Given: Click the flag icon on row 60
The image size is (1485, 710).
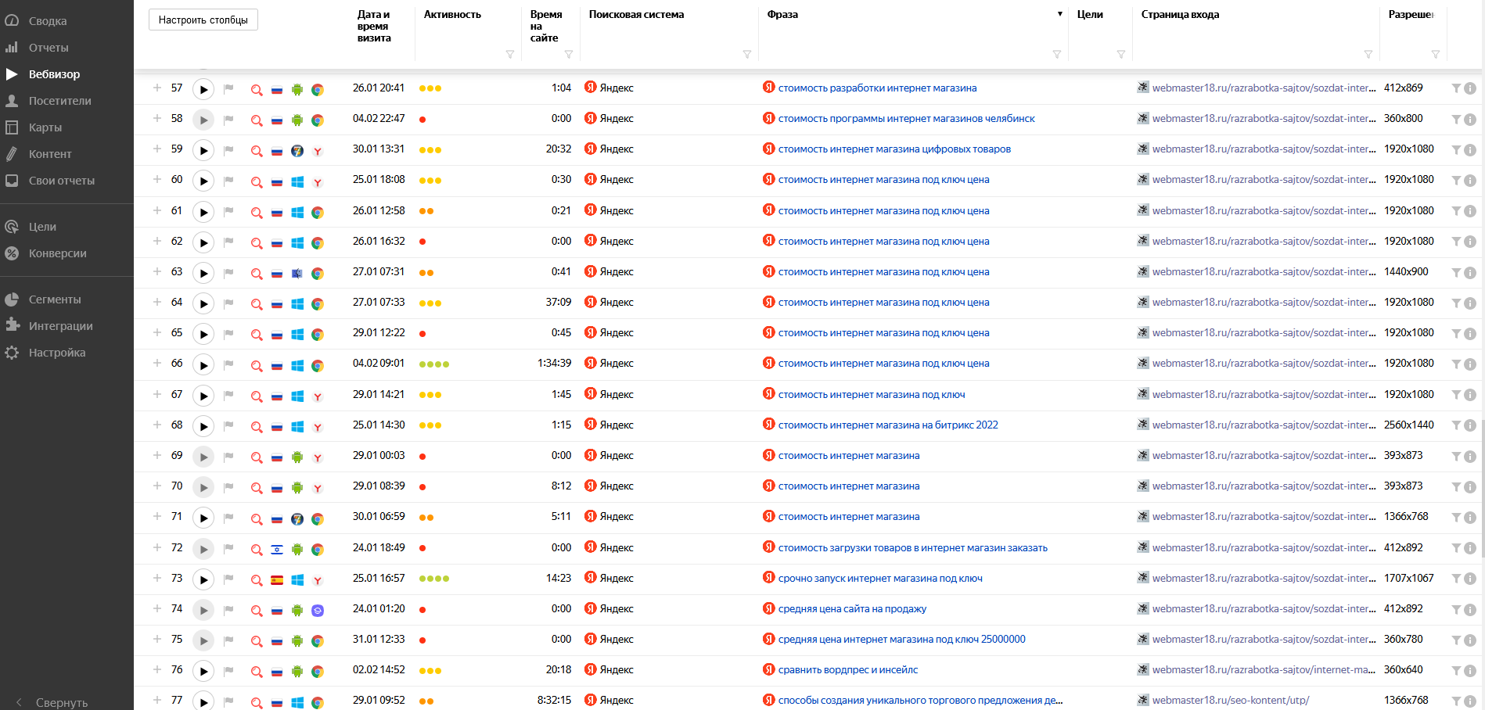Looking at the screenshot, I should (x=228, y=181).
